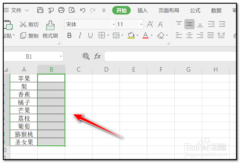Align text left
240x163 pixels.
pos(179,35)
